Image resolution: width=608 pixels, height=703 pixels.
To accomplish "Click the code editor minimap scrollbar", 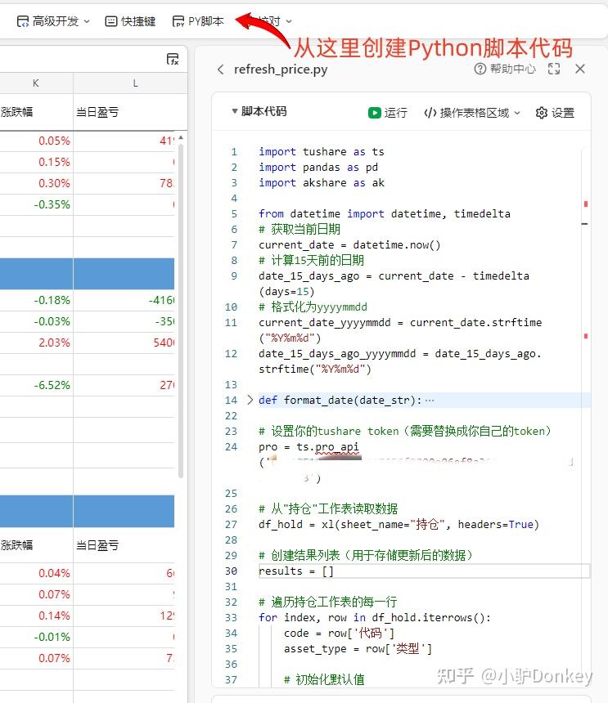I will (x=585, y=417).
